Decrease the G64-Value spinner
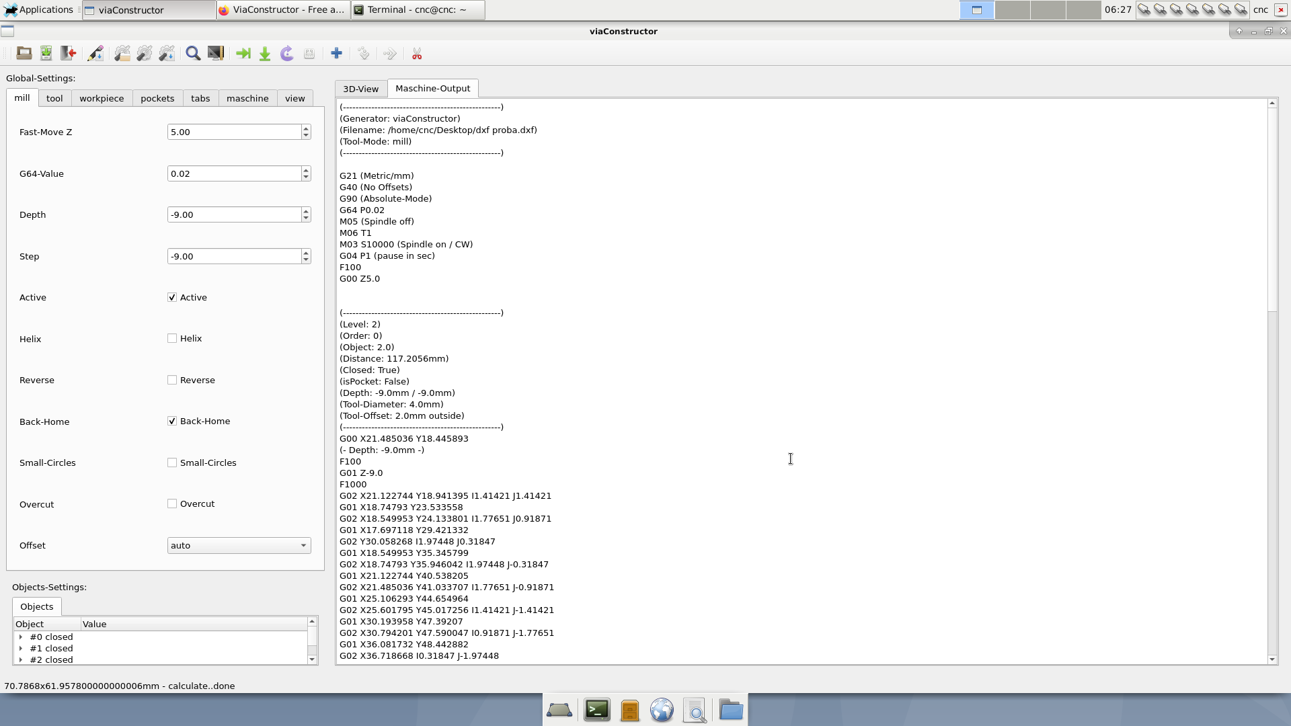The width and height of the screenshot is (1291, 726). (x=306, y=177)
